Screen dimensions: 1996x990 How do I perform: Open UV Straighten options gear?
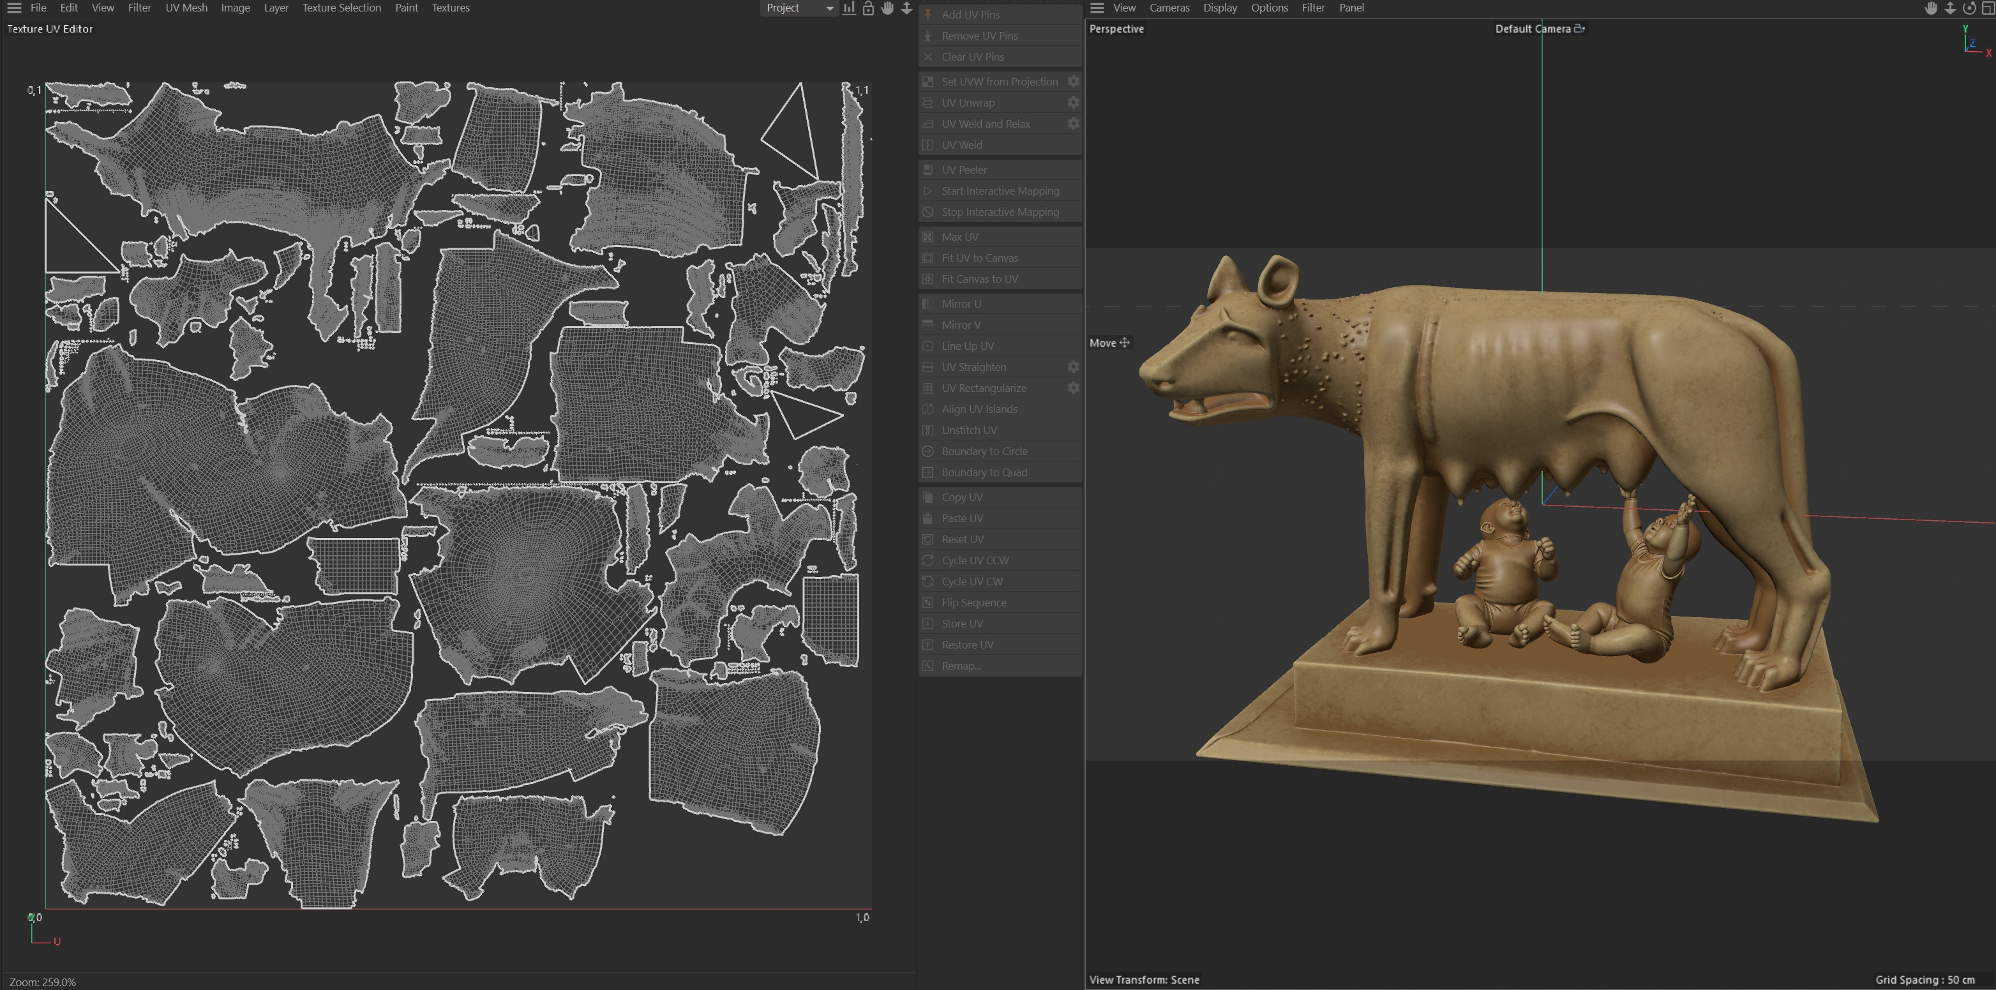point(1073,366)
